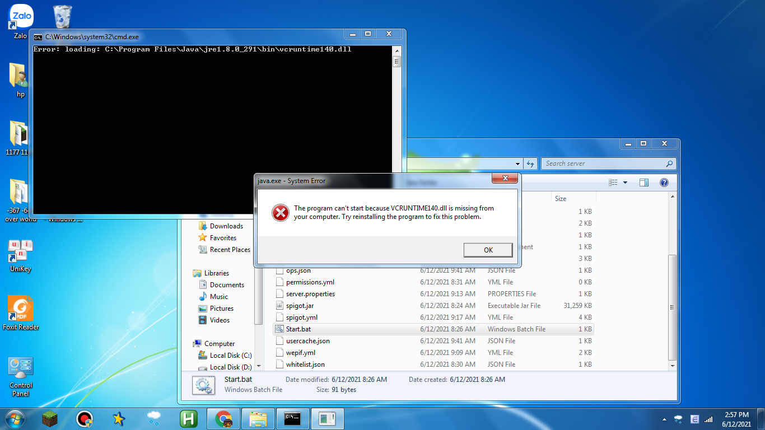
Task: Click the Start.bat icon in details pane
Action: tap(203, 385)
